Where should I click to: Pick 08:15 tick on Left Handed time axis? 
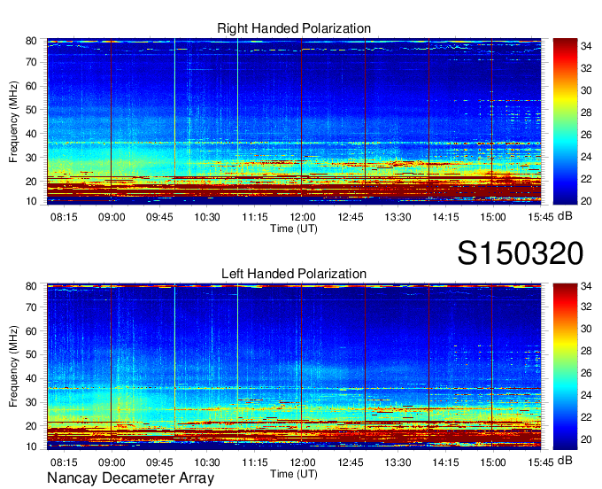point(64,462)
